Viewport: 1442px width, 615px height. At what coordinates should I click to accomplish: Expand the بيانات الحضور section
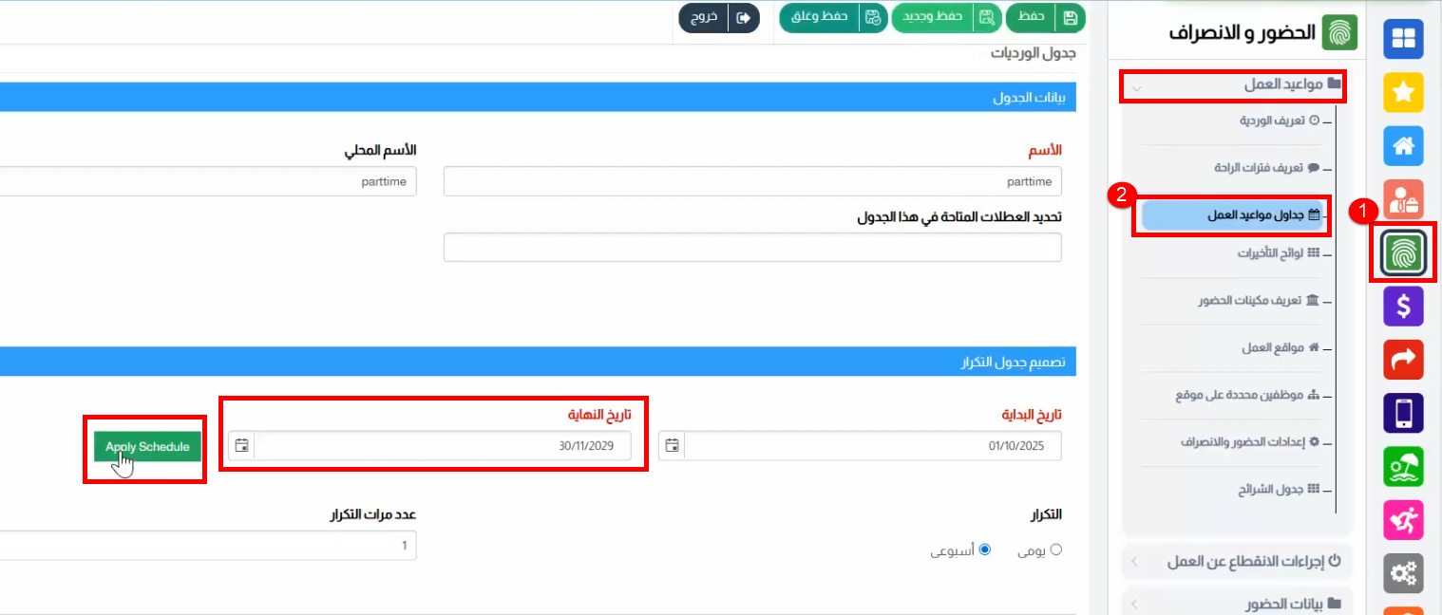click(1235, 604)
